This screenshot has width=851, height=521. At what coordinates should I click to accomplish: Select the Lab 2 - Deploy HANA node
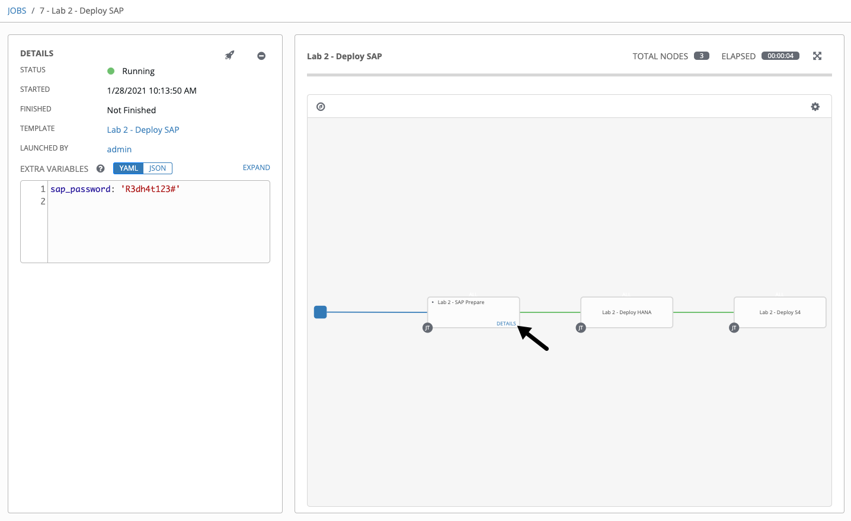(627, 312)
